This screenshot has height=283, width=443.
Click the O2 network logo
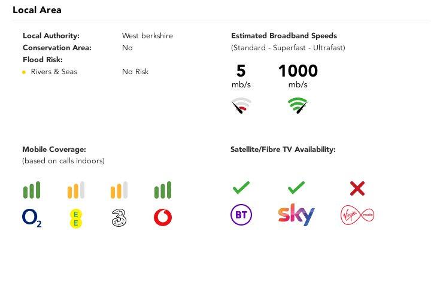pyautogui.click(x=32, y=218)
